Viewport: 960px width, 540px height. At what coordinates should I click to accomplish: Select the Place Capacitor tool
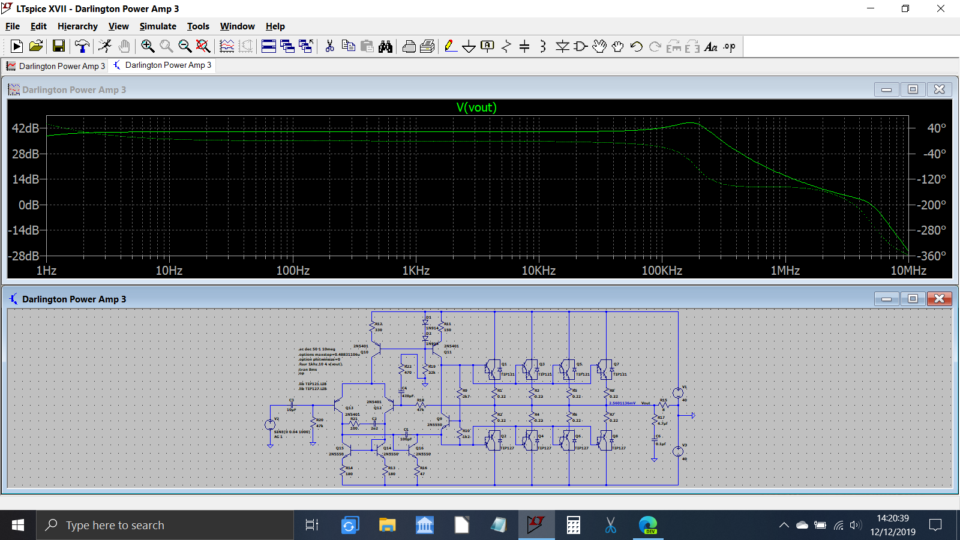(524, 46)
